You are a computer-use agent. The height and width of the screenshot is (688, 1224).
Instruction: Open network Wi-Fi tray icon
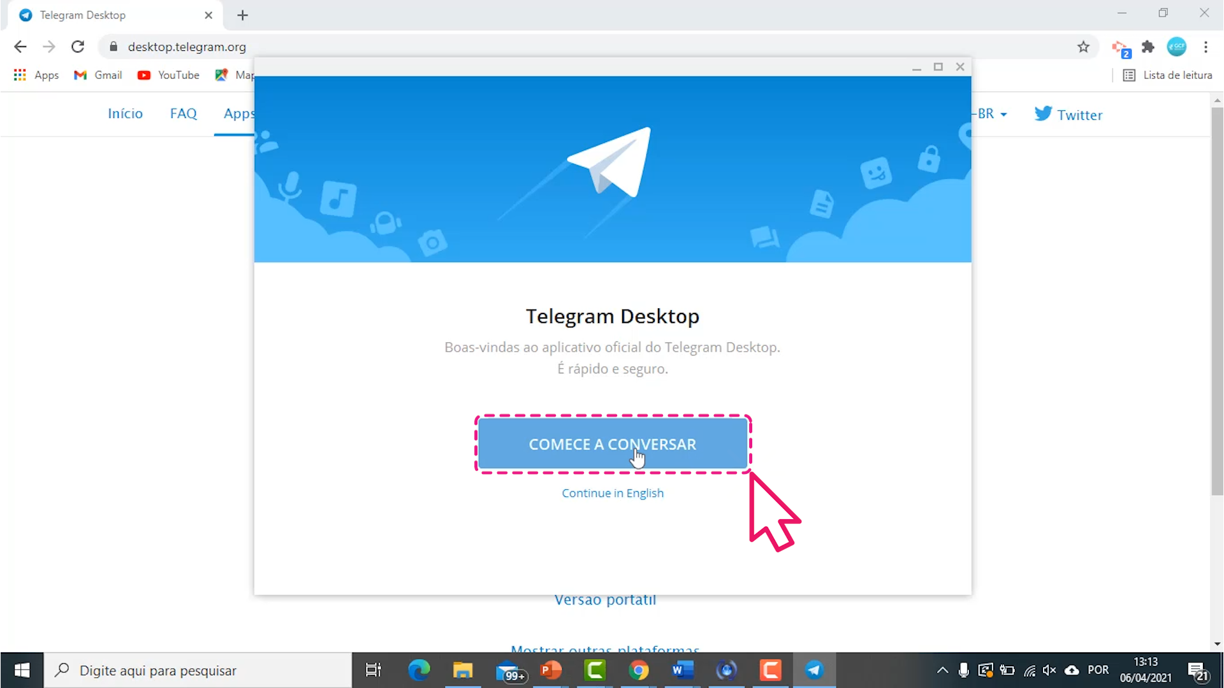click(1030, 670)
